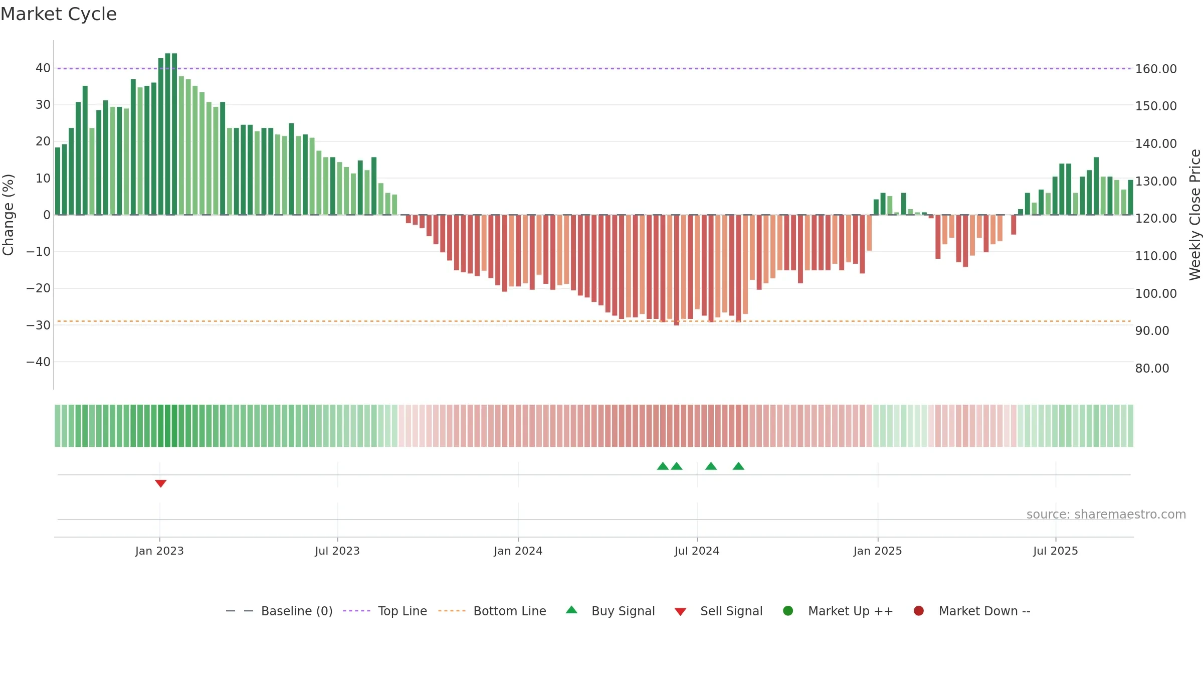Toggle the Baseline (0) legend entry

(x=279, y=611)
